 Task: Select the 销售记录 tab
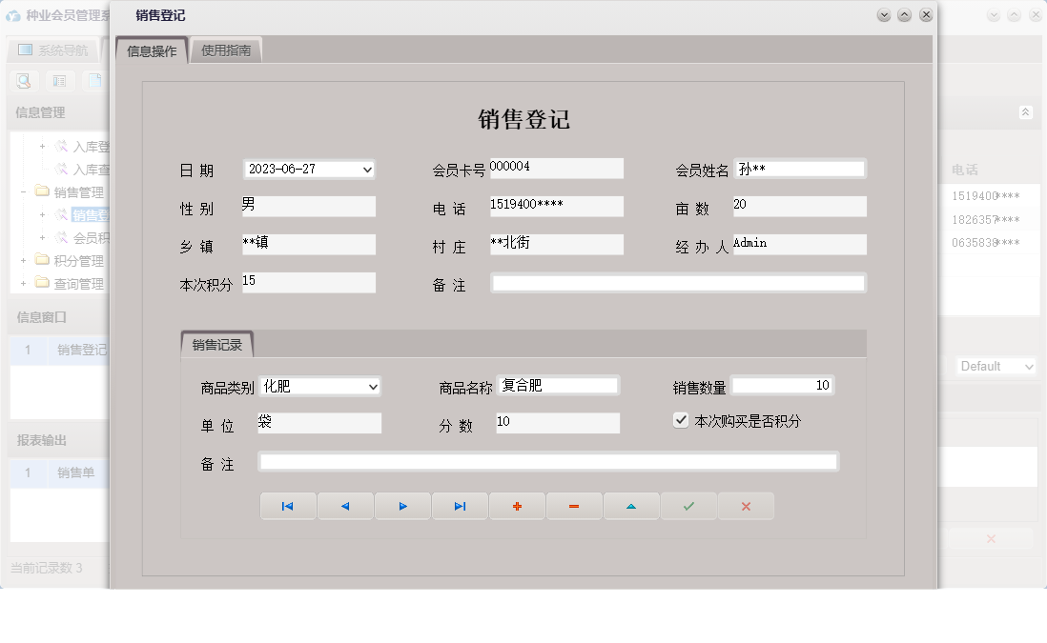point(216,347)
